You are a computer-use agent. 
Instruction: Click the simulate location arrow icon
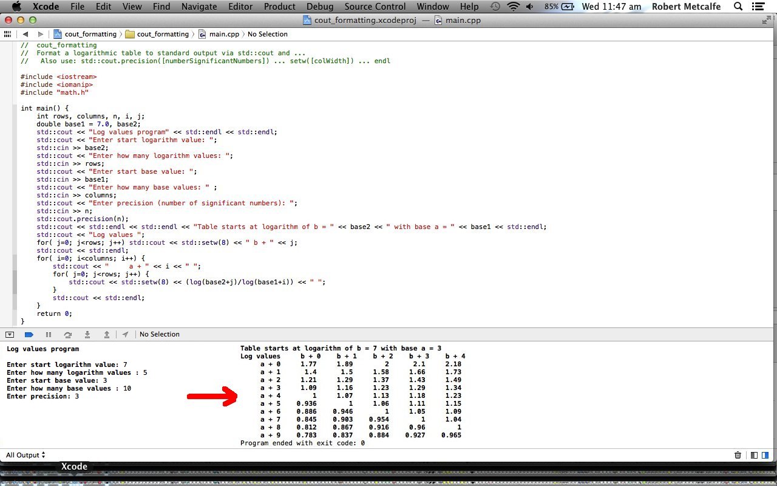(x=126, y=335)
